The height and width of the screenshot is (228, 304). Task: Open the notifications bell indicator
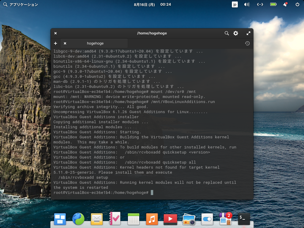[285, 4]
